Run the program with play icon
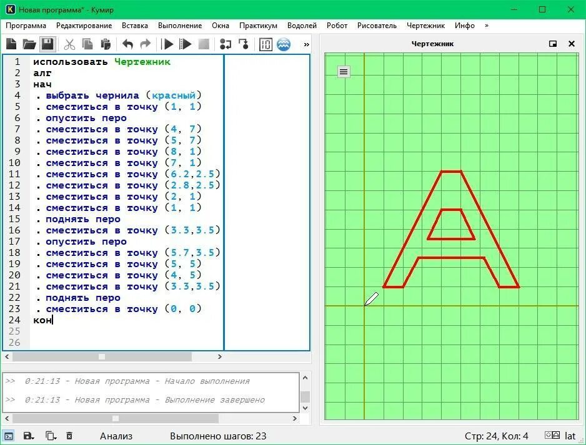The height and width of the screenshot is (445, 586). pyautogui.click(x=167, y=44)
